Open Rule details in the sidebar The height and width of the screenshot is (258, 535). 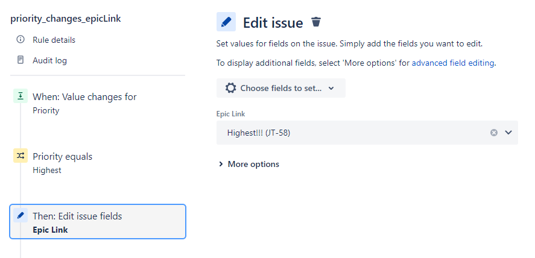pyautogui.click(x=54, y=40)
